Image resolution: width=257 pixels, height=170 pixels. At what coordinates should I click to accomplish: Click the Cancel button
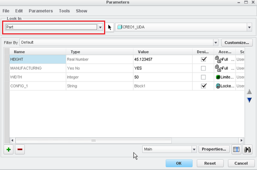[x=241, y=163]
